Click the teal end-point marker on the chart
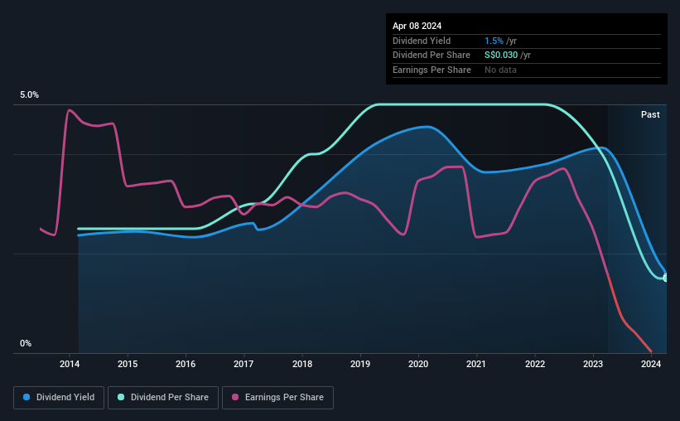The width and height of the screenshot is (680, 421). 666,278
